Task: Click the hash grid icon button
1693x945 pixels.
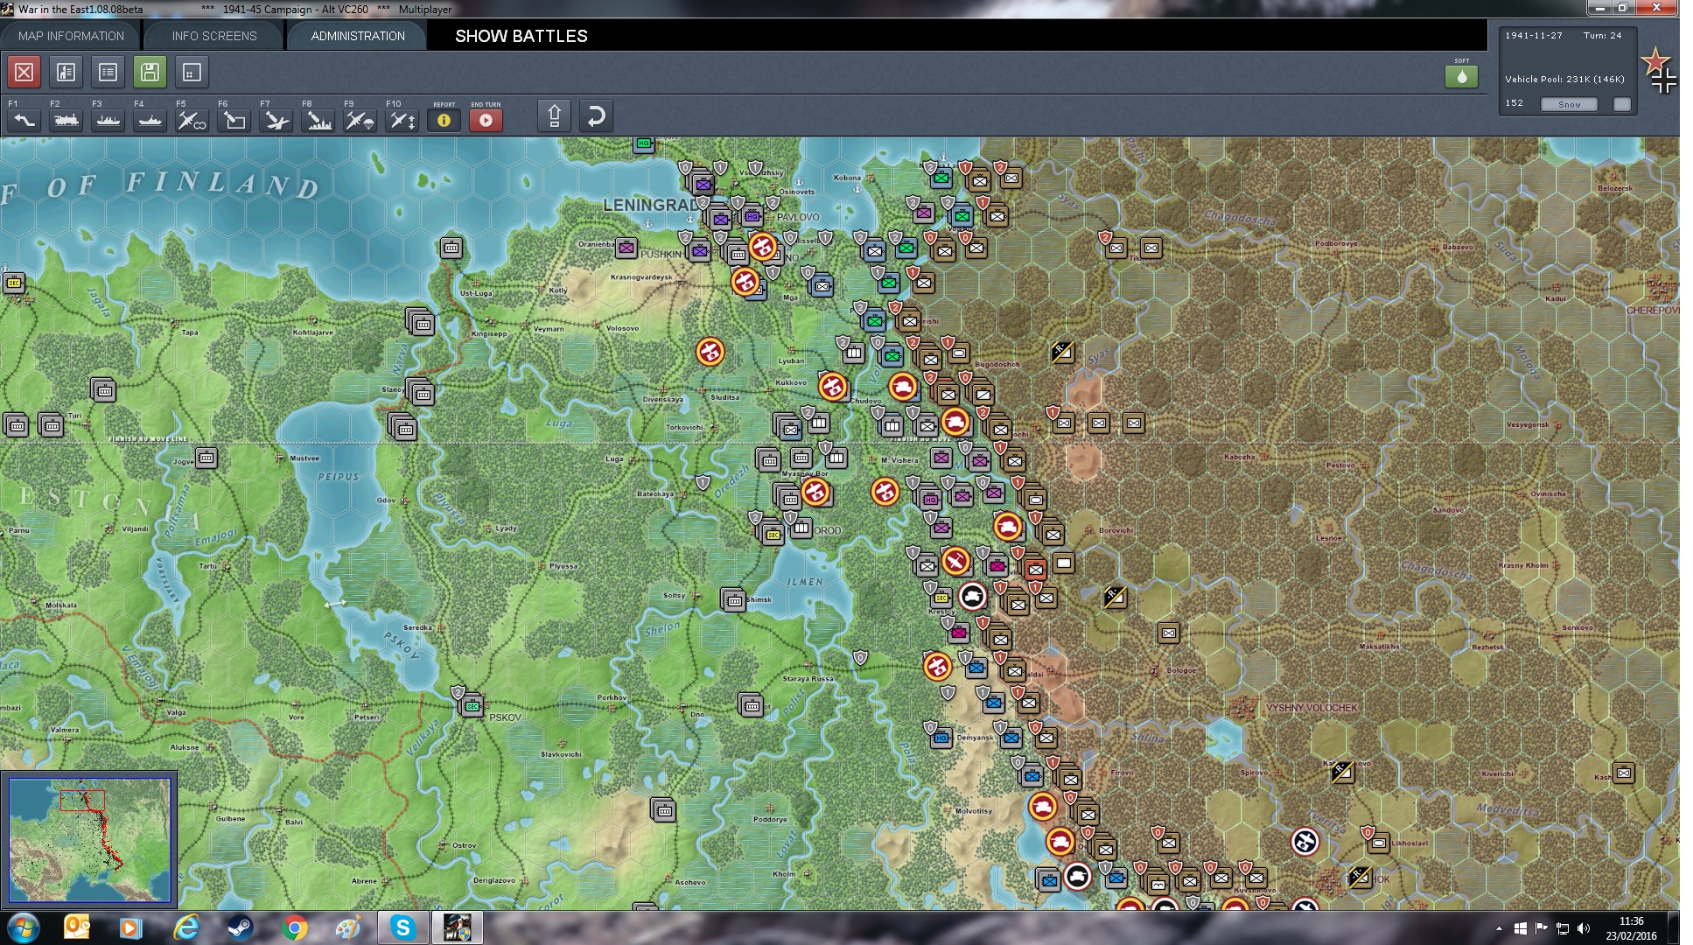Action: 192,72
